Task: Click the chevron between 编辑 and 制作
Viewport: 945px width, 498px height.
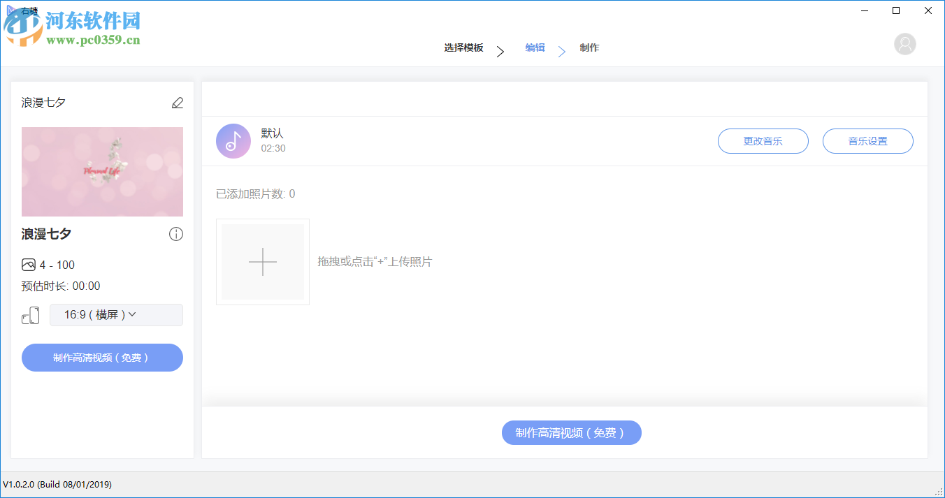Action: pos(562,51)
